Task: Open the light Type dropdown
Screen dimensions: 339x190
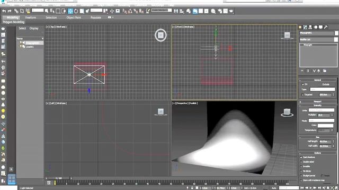Action: point(323,89)
